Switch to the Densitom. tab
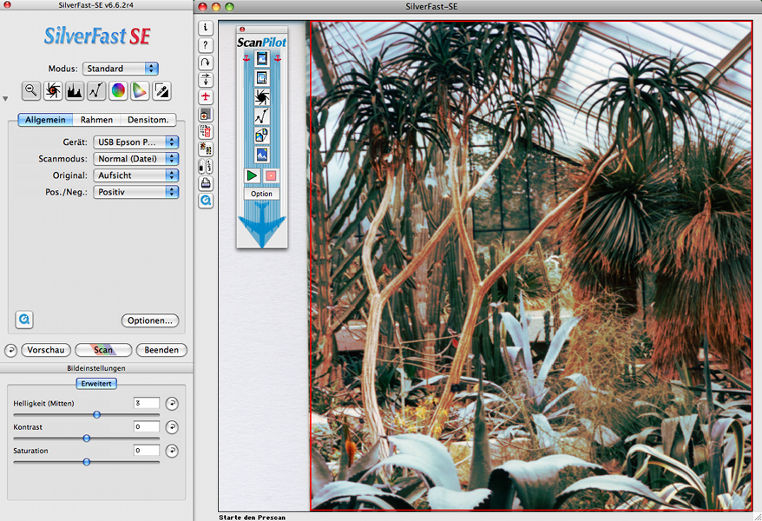The height and width of the screenshot is (521, 762). (148, 120)
